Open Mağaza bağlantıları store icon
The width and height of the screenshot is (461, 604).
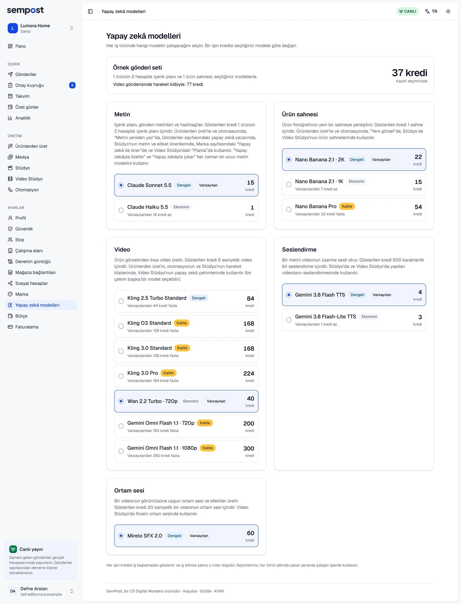click(x=10, y=273)
